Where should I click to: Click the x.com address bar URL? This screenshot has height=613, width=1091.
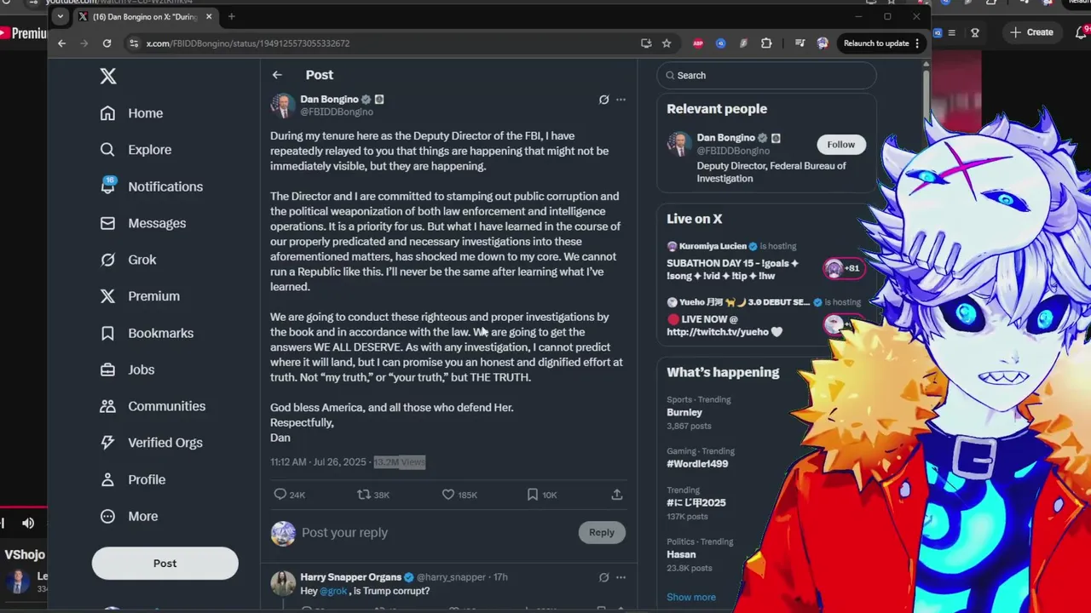248,43
